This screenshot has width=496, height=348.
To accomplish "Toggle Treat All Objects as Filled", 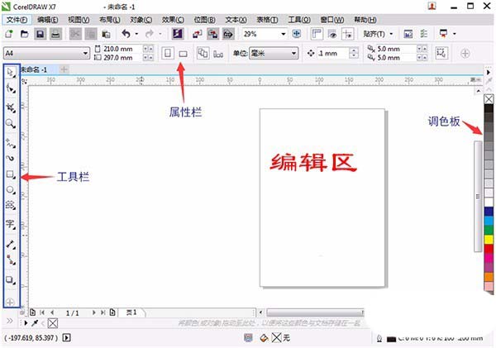I will tap(441, 53).
